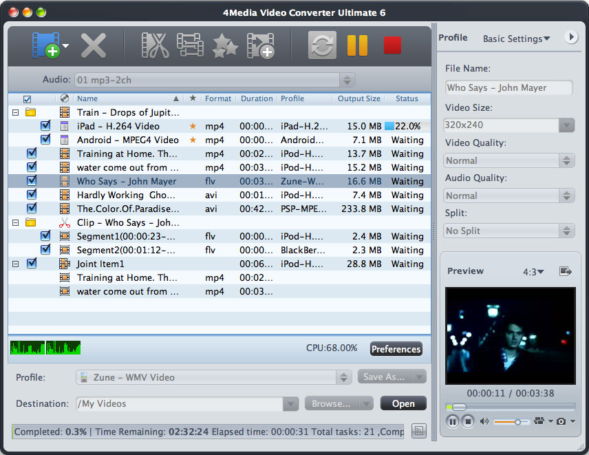Toggle the Joint Item1 checkbox

click(x=31, y=264)
